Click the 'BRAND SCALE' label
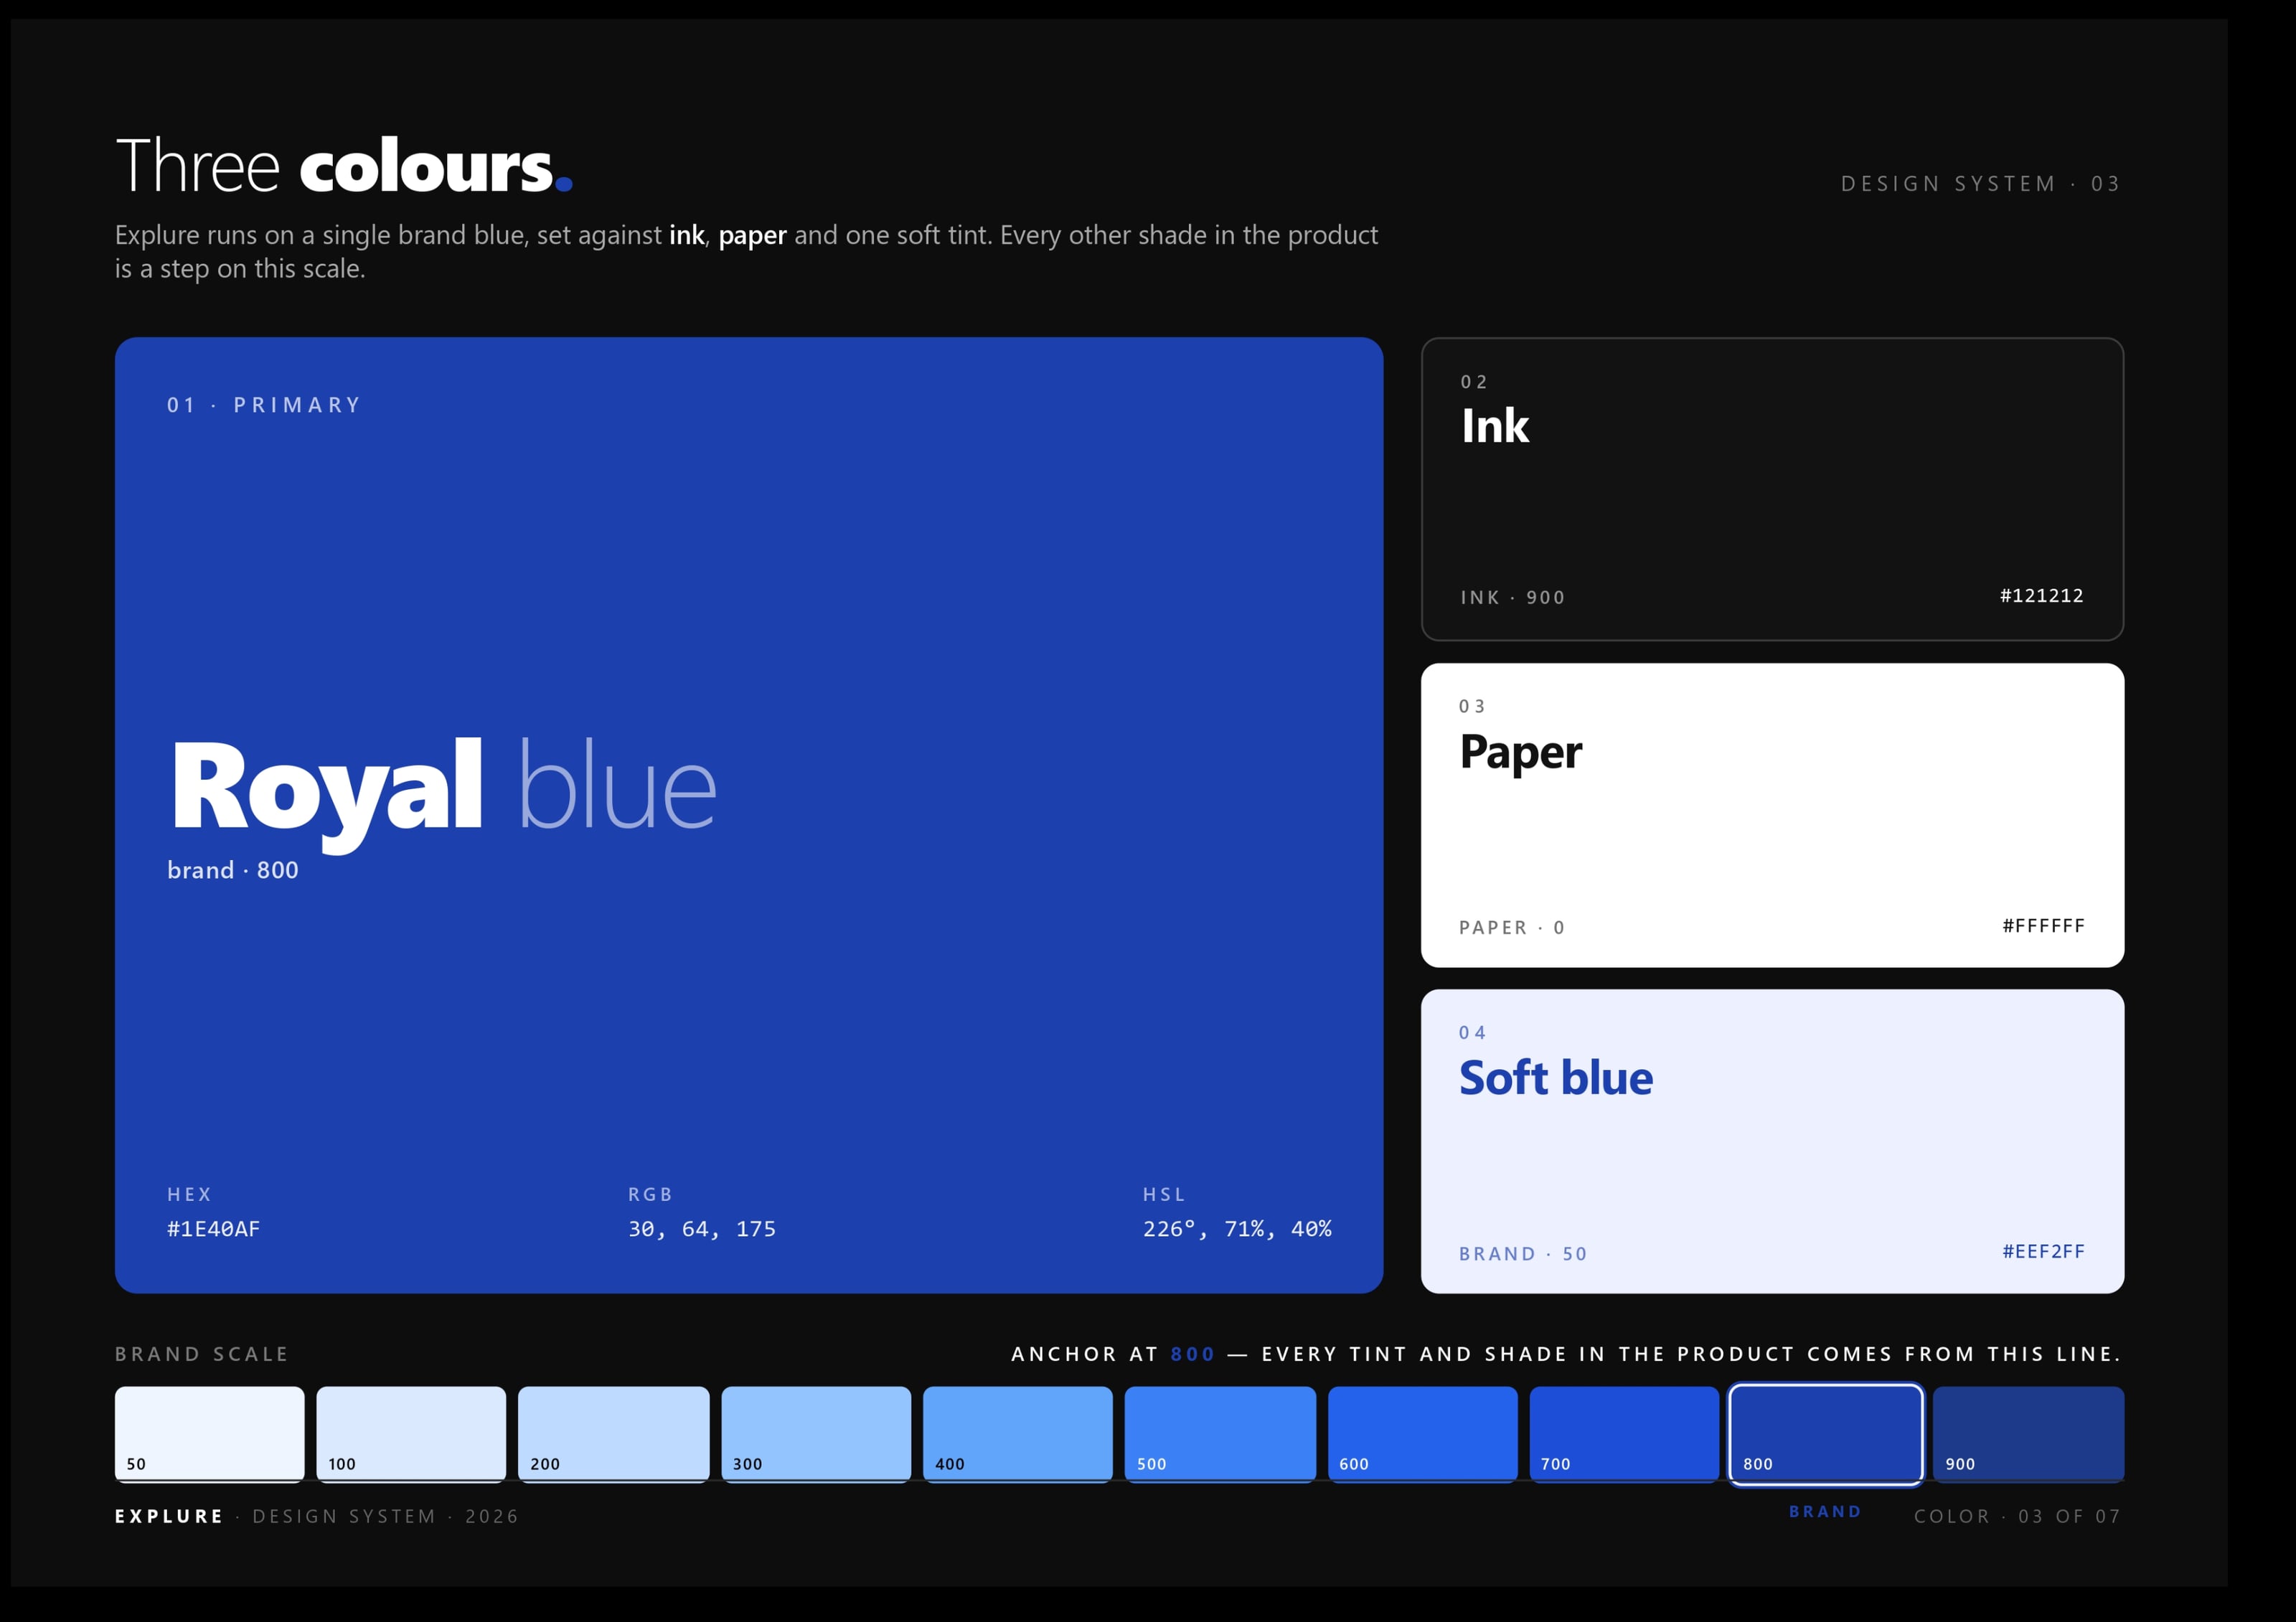2296x1622 pixels. click(202, 1354)
